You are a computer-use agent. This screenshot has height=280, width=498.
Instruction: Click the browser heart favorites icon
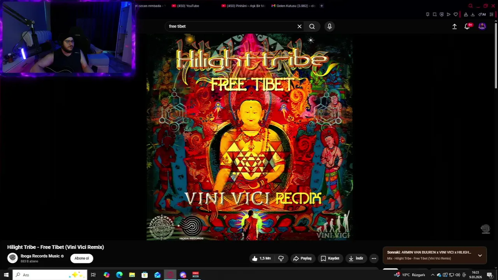pos(456,14)
